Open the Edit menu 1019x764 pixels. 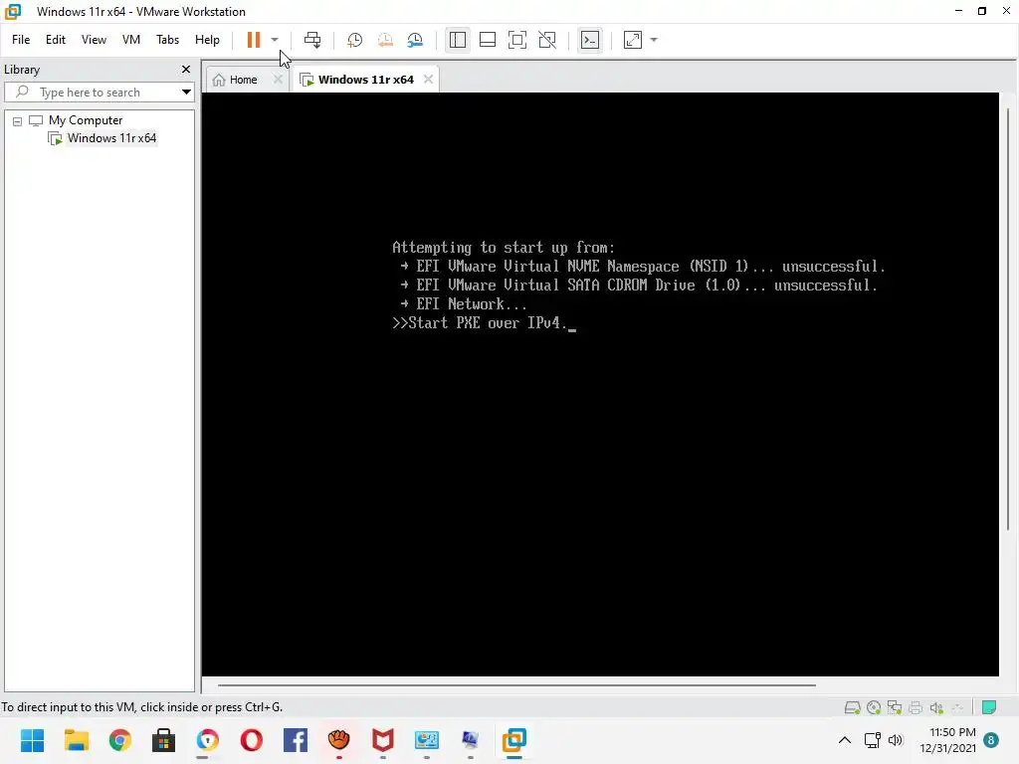coord(56,40)
